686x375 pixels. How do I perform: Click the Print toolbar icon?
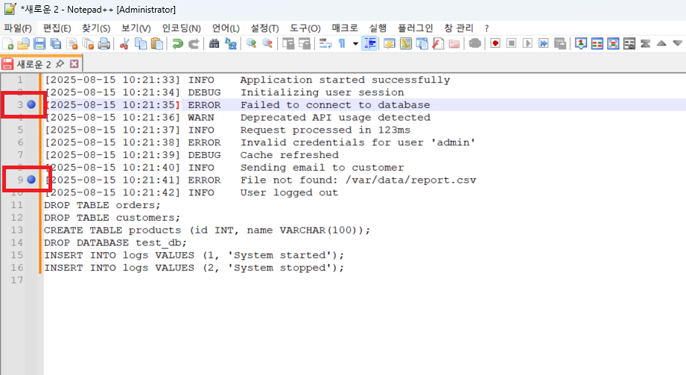click(104, 44)
